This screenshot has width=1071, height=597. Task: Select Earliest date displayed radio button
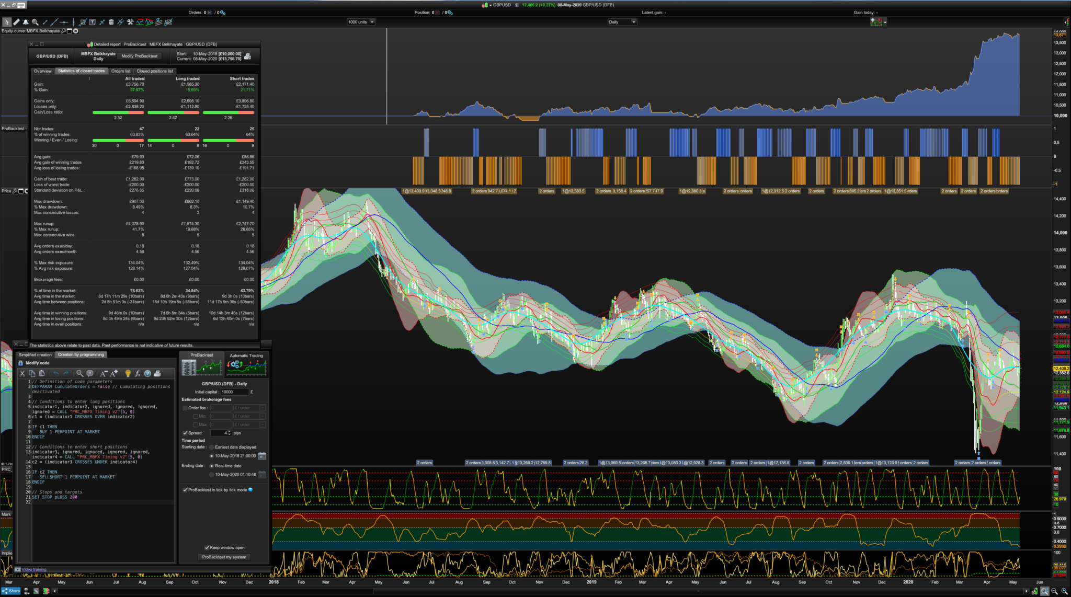click(x=212, y=447)
